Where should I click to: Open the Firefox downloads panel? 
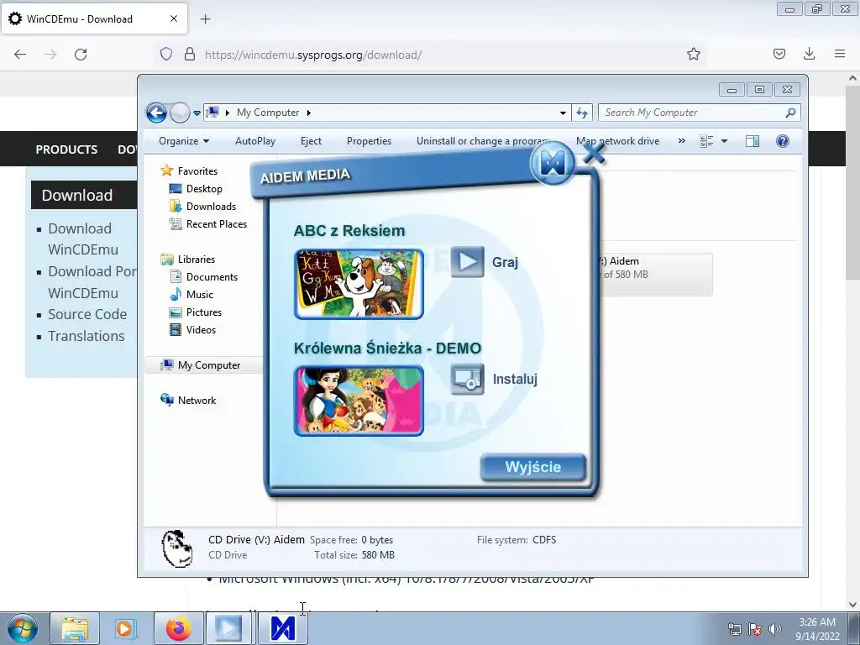809,54
